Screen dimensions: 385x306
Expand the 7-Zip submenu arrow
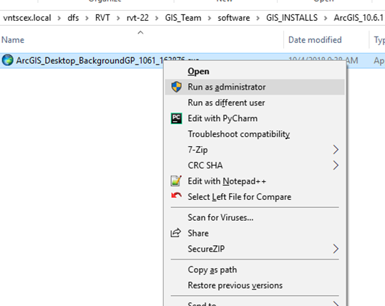[336, 150]
